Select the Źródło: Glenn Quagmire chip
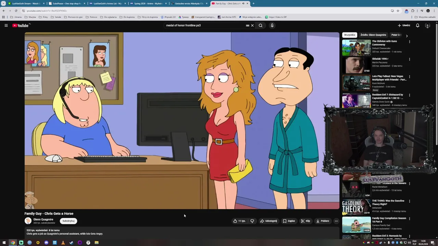 pos(373,35)
